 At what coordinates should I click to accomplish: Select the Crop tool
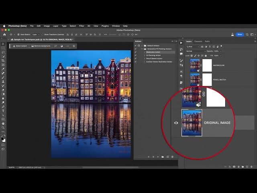(3, 61)
